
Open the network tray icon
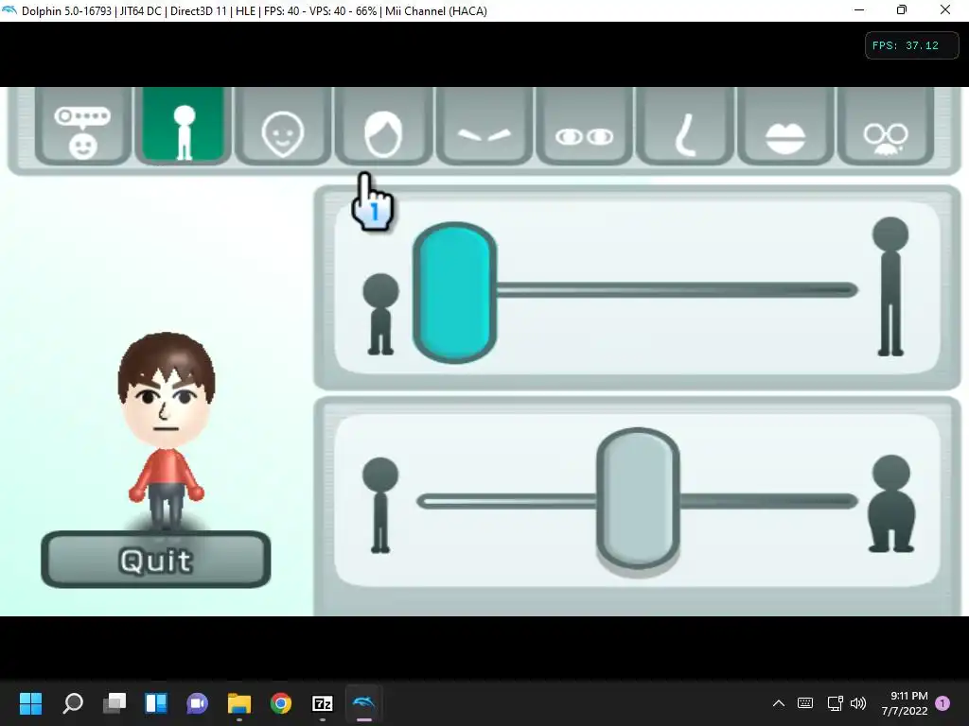tap(835, 703)
